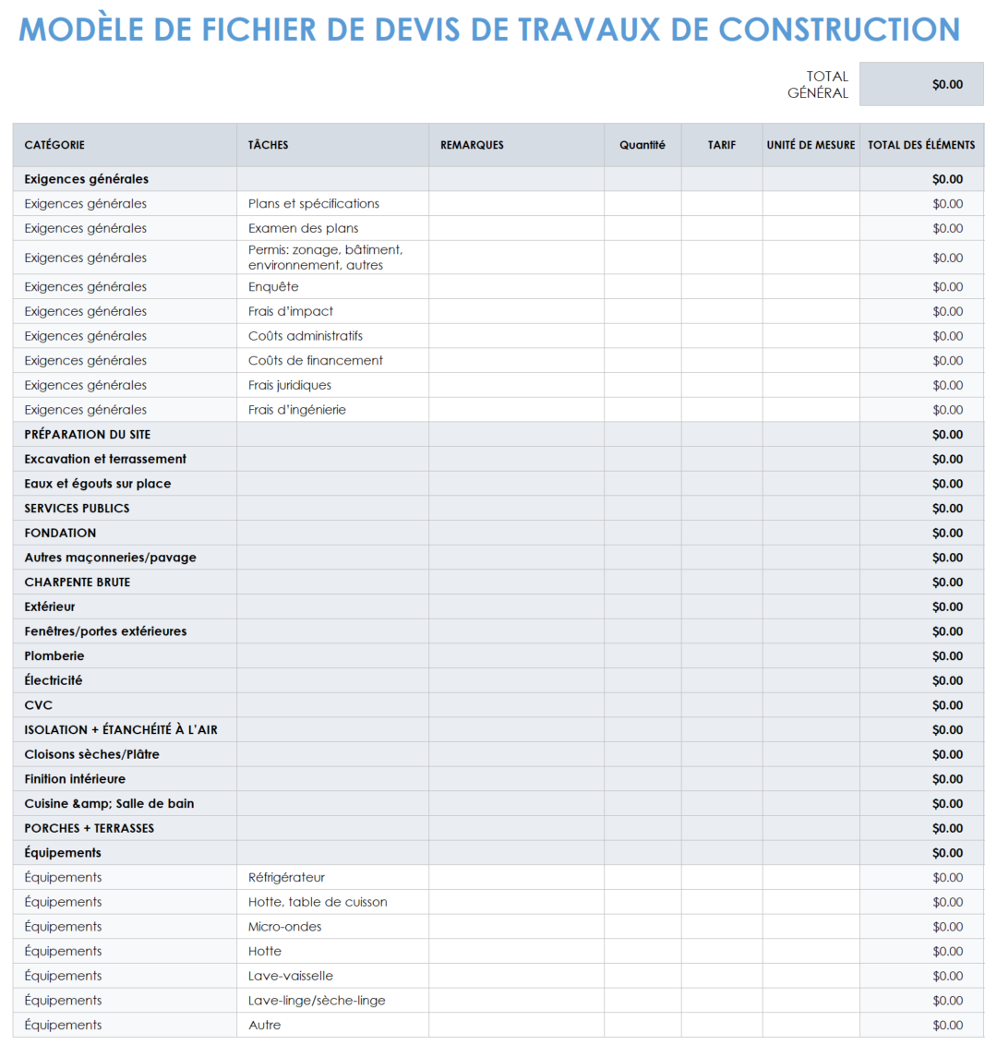Select the Quantité column header
985x1045 pixels.
(x=643, y=145)
